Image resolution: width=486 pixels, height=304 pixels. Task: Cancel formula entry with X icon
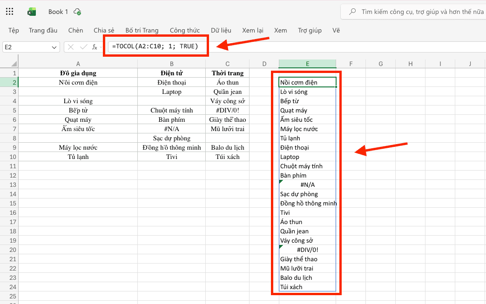71,47
